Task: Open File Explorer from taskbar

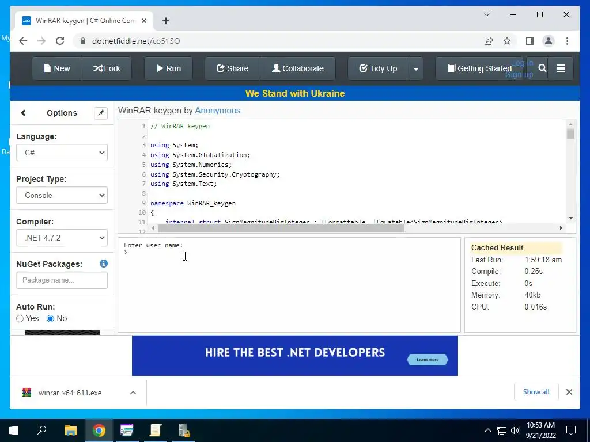Action: [x=70, y=430]
